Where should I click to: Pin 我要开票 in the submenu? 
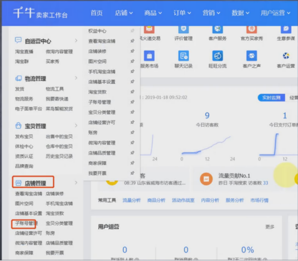pos(133,173)
